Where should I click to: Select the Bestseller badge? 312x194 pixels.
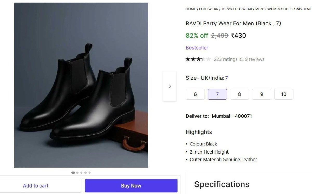(197, 48)
